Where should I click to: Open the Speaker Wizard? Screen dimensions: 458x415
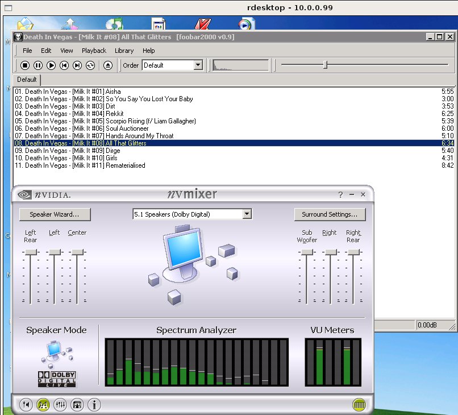coord(55,214)
